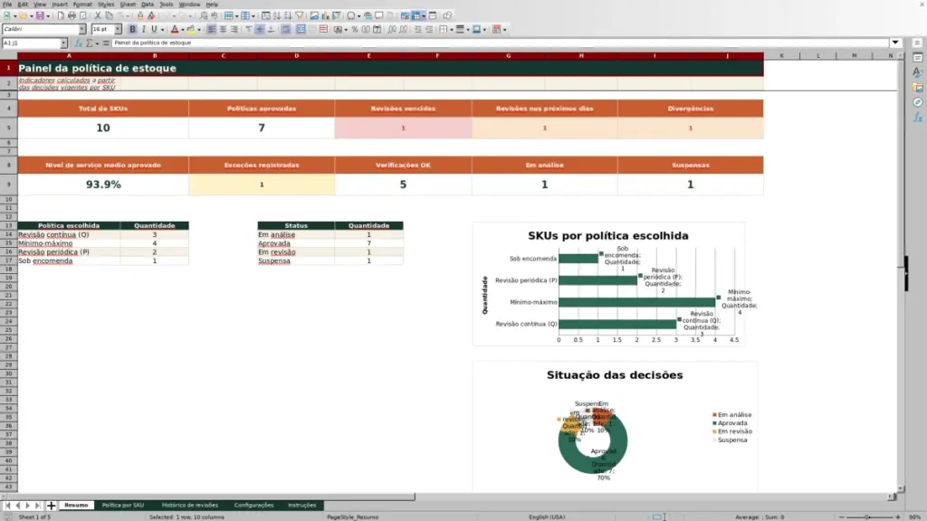Insert a chart using the chart icon

[x=325, y=16]
